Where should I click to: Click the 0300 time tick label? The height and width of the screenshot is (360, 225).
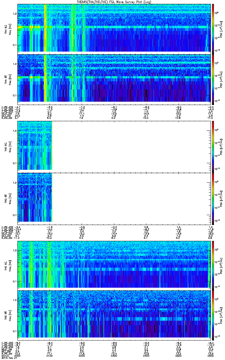click(114, 355)
